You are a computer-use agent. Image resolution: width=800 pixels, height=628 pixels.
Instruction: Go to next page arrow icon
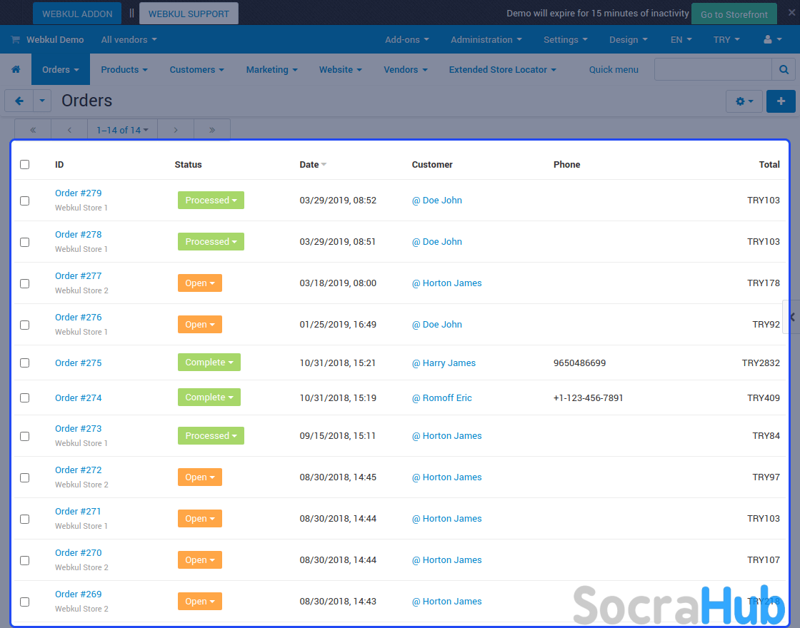[176, 130]
